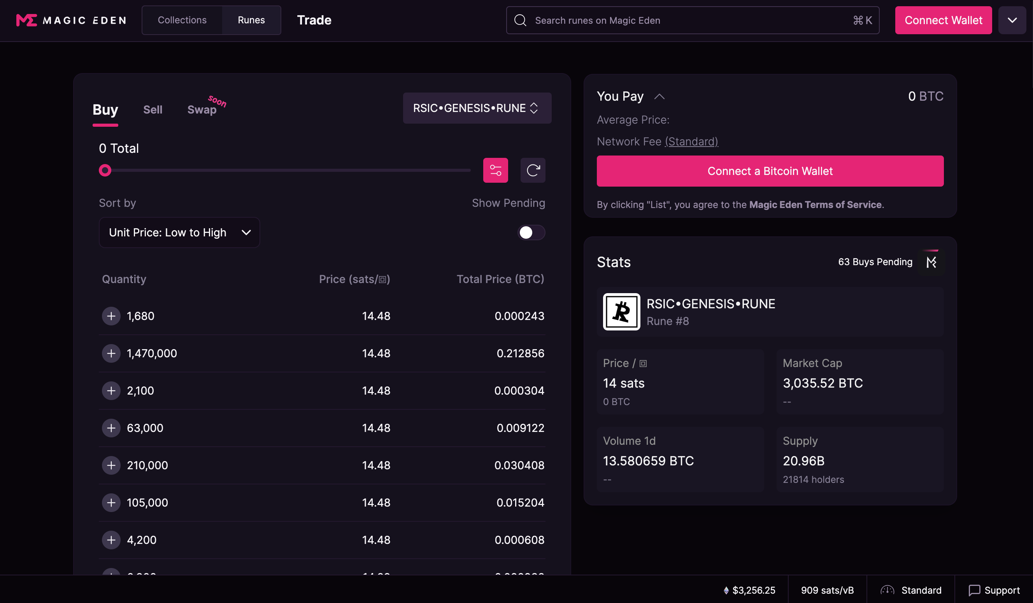Select the Swap tab
Image resolution: width=1033 pixels, height=603 pixels.
click(202, 110)
